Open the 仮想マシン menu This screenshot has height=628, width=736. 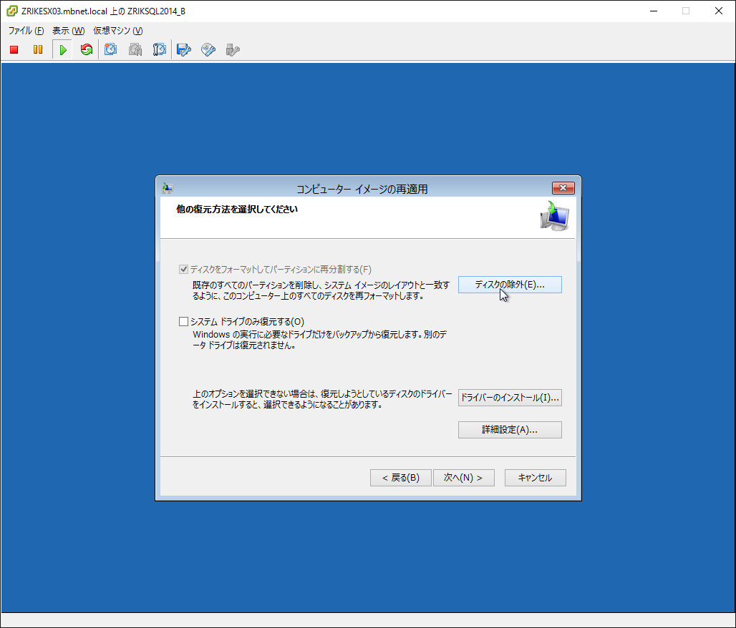coord(117,31)
